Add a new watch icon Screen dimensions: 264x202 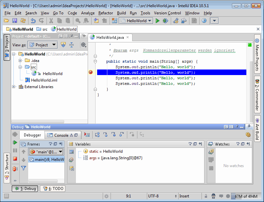[x=211, y=152]
